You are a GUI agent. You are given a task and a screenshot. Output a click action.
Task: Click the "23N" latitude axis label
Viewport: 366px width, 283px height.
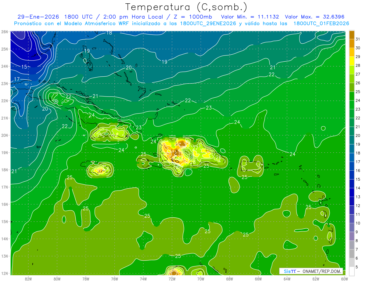click(4, 83)
